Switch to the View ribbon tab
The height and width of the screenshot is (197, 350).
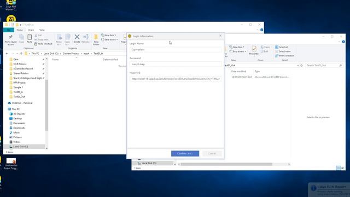pos(42,30)
